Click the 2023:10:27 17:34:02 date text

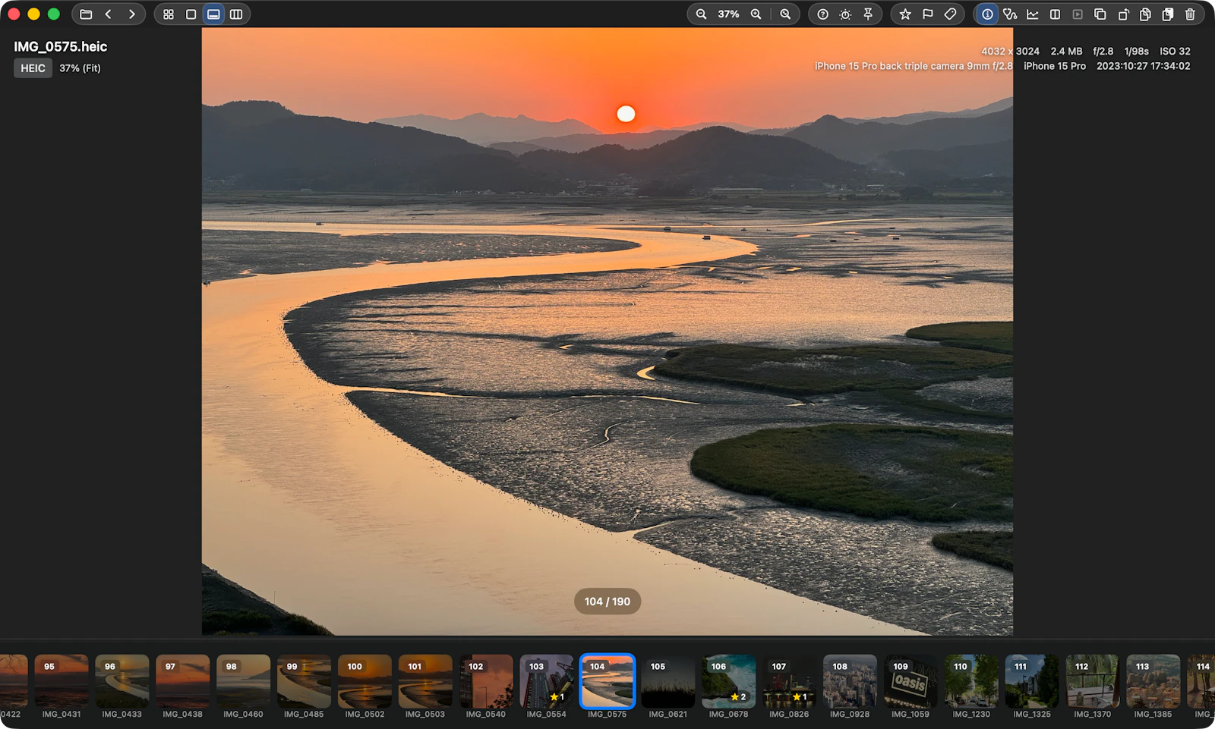click(x=1143, y=66)
